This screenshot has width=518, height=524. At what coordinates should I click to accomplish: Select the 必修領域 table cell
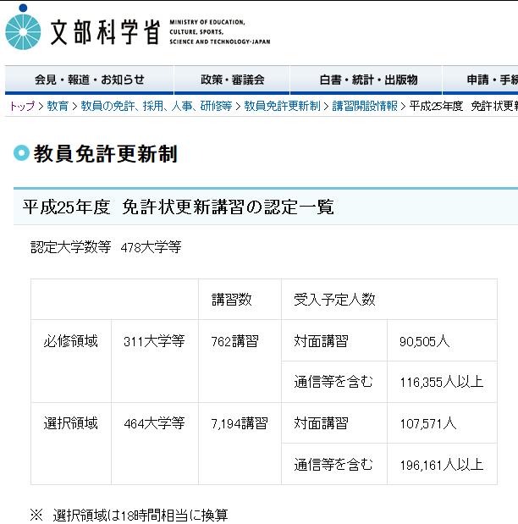pyautogui.click(x=71, y=341)
